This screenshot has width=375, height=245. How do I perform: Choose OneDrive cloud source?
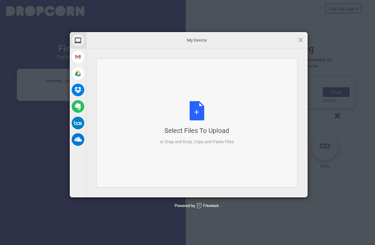78,139
